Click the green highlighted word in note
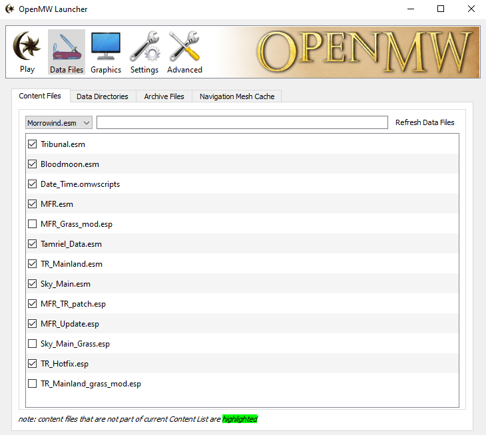This screenshot has height=435, width=486. 240,419
